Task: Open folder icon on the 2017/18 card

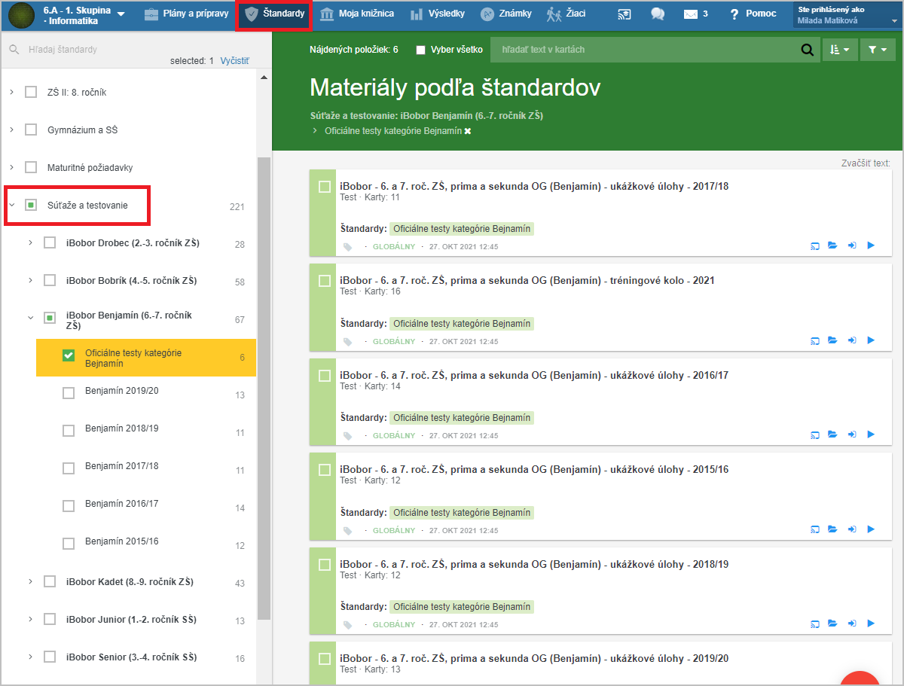Action: click(x=832, y=245)
